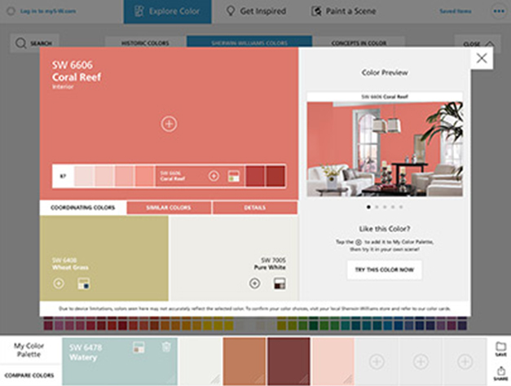
Task: Open Saved Items link
Action: click(456, 11)
